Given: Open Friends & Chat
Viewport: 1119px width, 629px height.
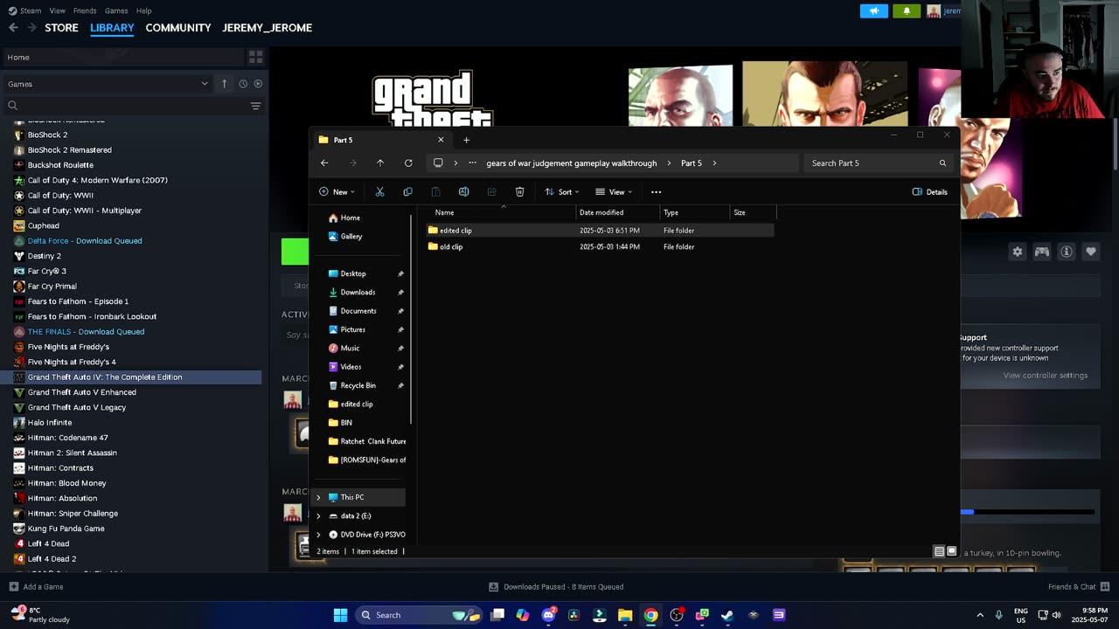Looking at the screenshot, I should pos(1079,587).
